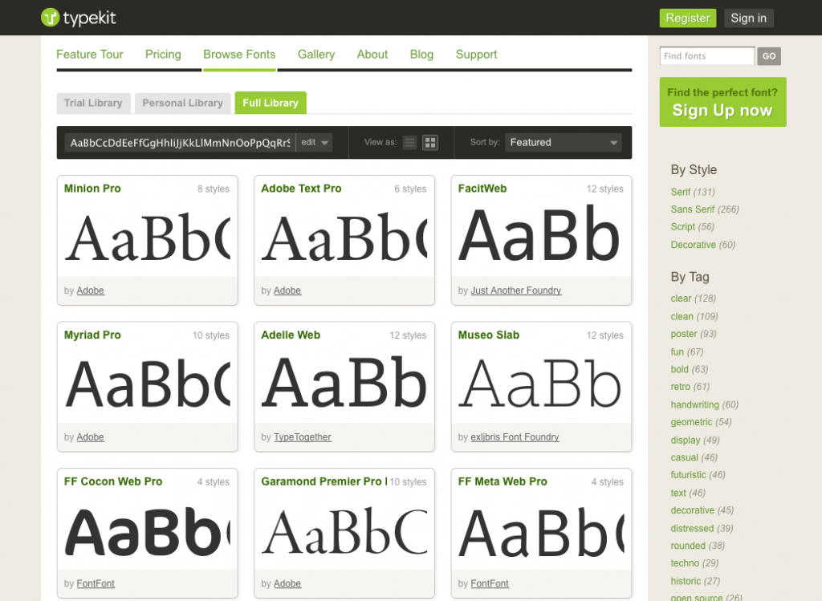This screenshot has width=822, height=601.
Task: Click the Garamond Premier Pro preview
Action: [x=344, y=530]
